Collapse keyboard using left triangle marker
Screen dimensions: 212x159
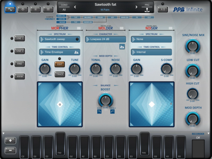4,133
